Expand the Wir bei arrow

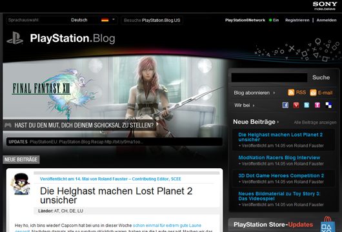pyautogui.click(x=254, y=106)
